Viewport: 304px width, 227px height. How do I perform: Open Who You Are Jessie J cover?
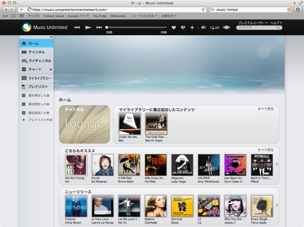236,206
